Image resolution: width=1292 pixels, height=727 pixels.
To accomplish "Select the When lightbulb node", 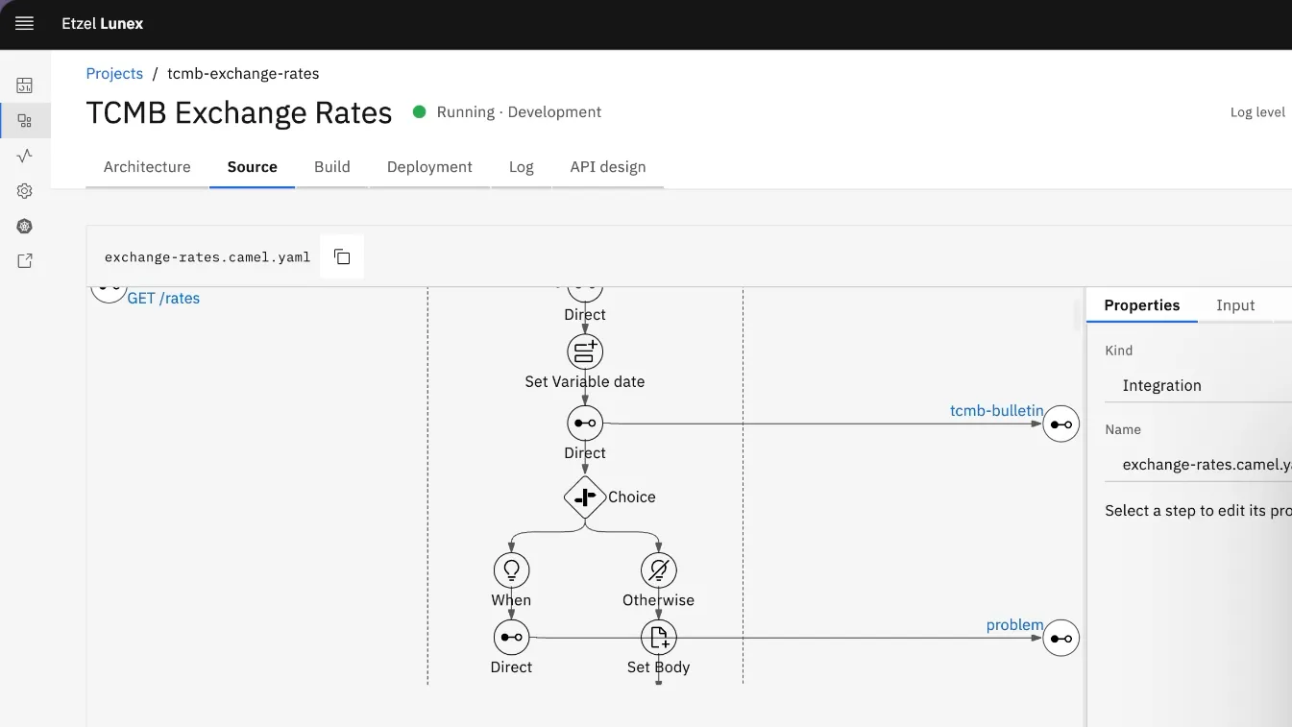I will [x=512, y=570].
